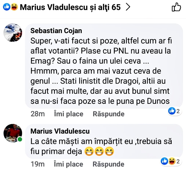The image size is (186, 169).
Task: Expand reactions list using the chevron arrow
Action: (x=128, y=7)
